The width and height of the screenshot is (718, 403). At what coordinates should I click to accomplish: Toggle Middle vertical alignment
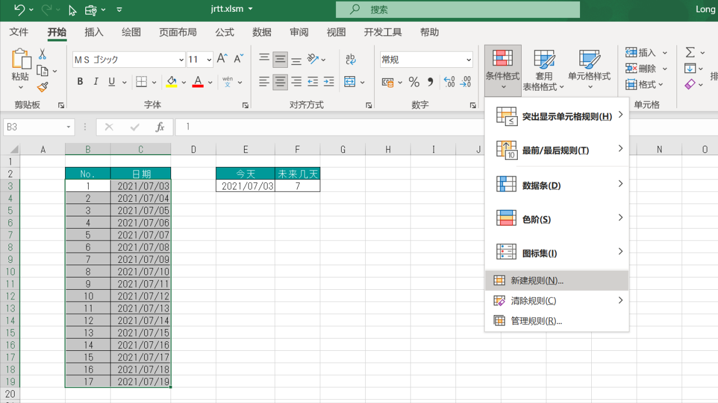[x=280, y=59]
